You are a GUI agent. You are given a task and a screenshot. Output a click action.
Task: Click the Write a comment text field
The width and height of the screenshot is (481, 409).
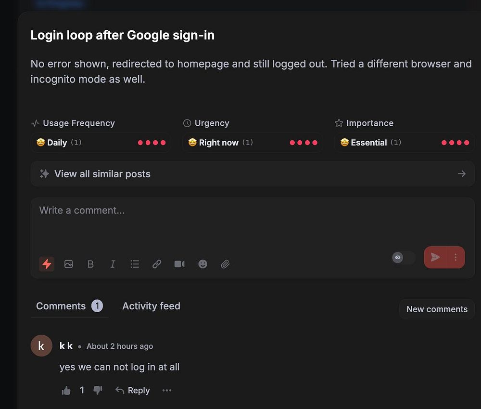point(240,222)
